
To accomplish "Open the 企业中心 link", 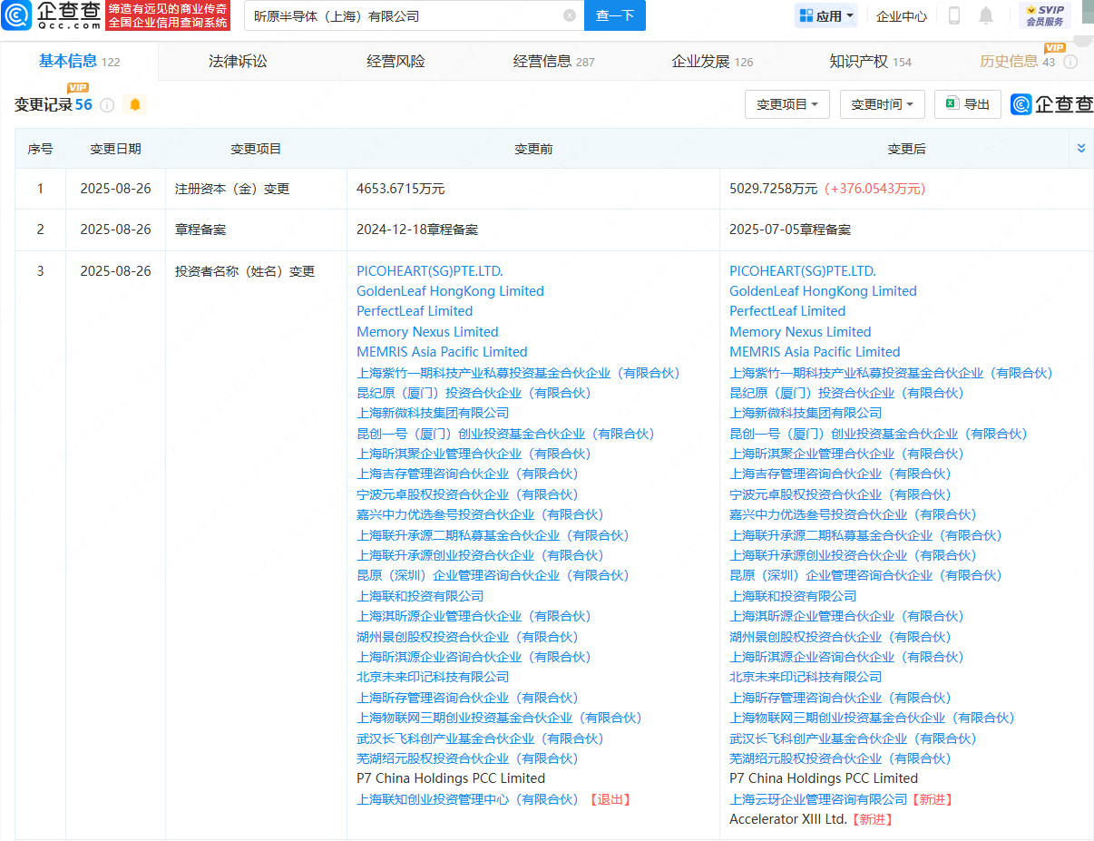I will (901, 15).
